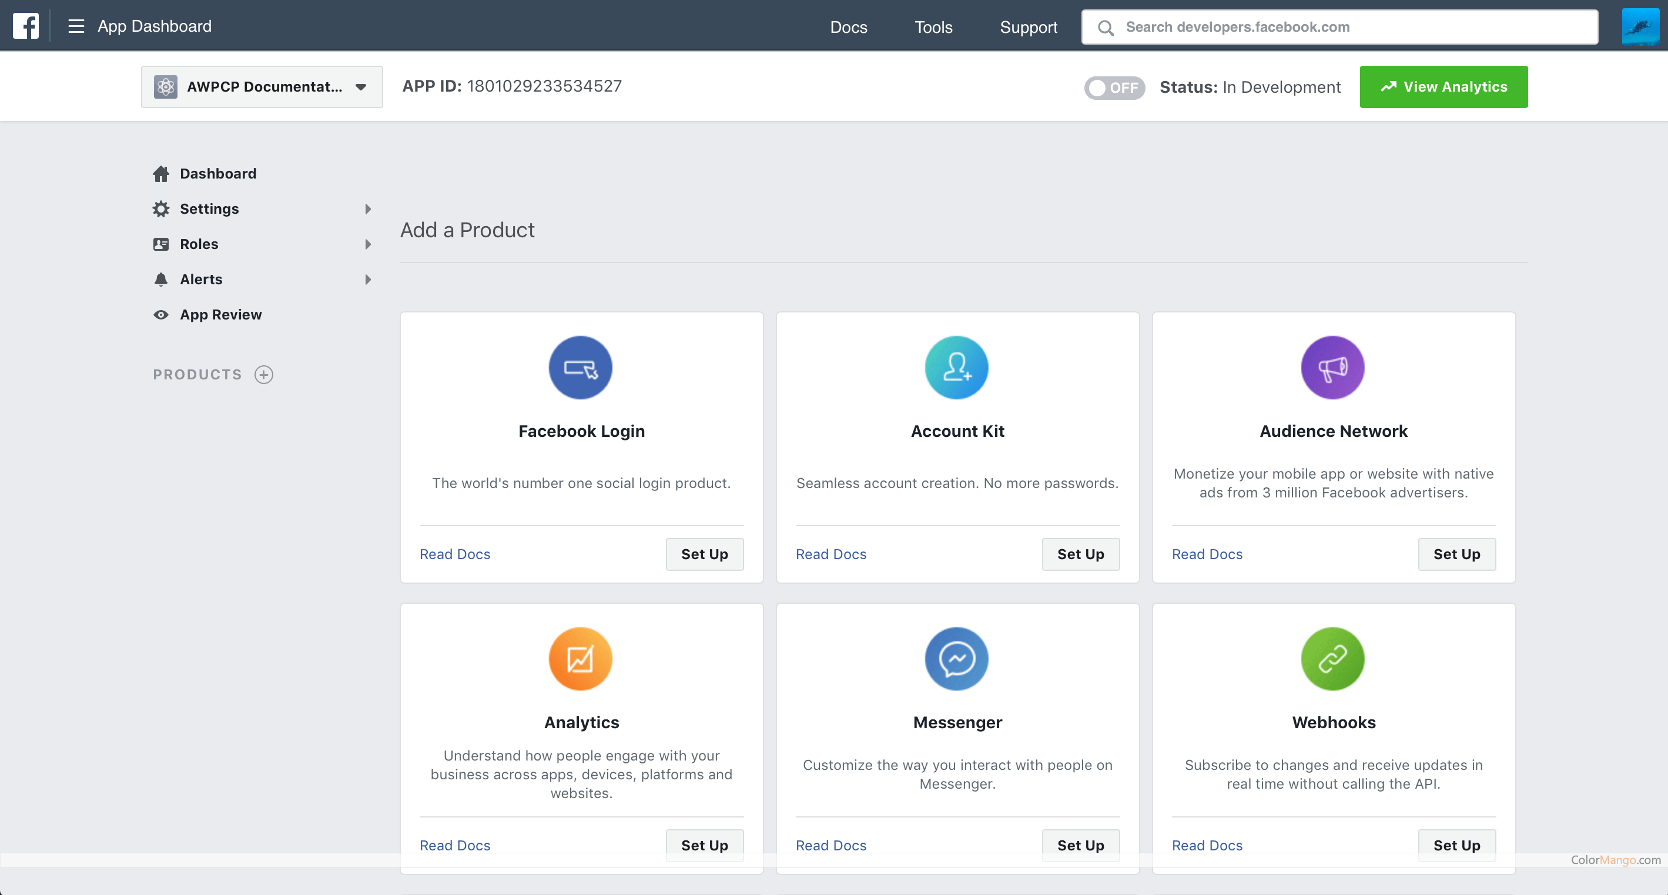Open Read Docs for Facebook Login

click(454, 554)
